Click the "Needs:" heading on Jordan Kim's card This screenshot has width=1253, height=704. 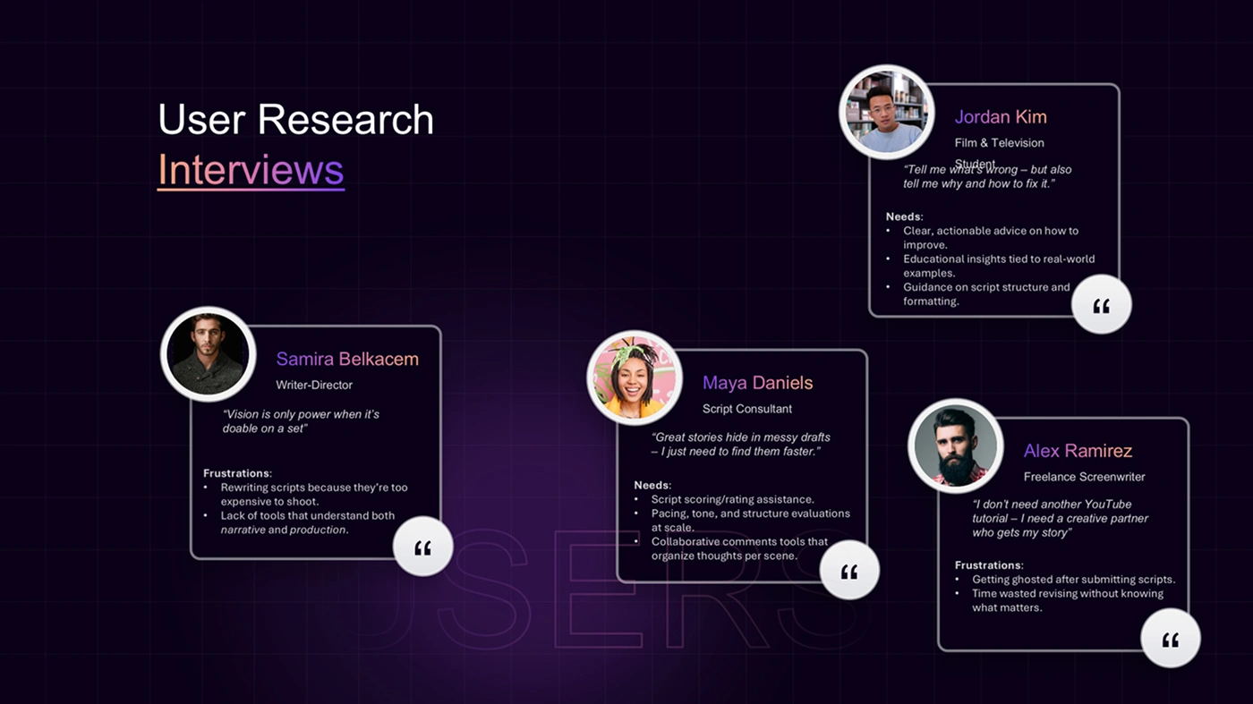tap(904, 216)
